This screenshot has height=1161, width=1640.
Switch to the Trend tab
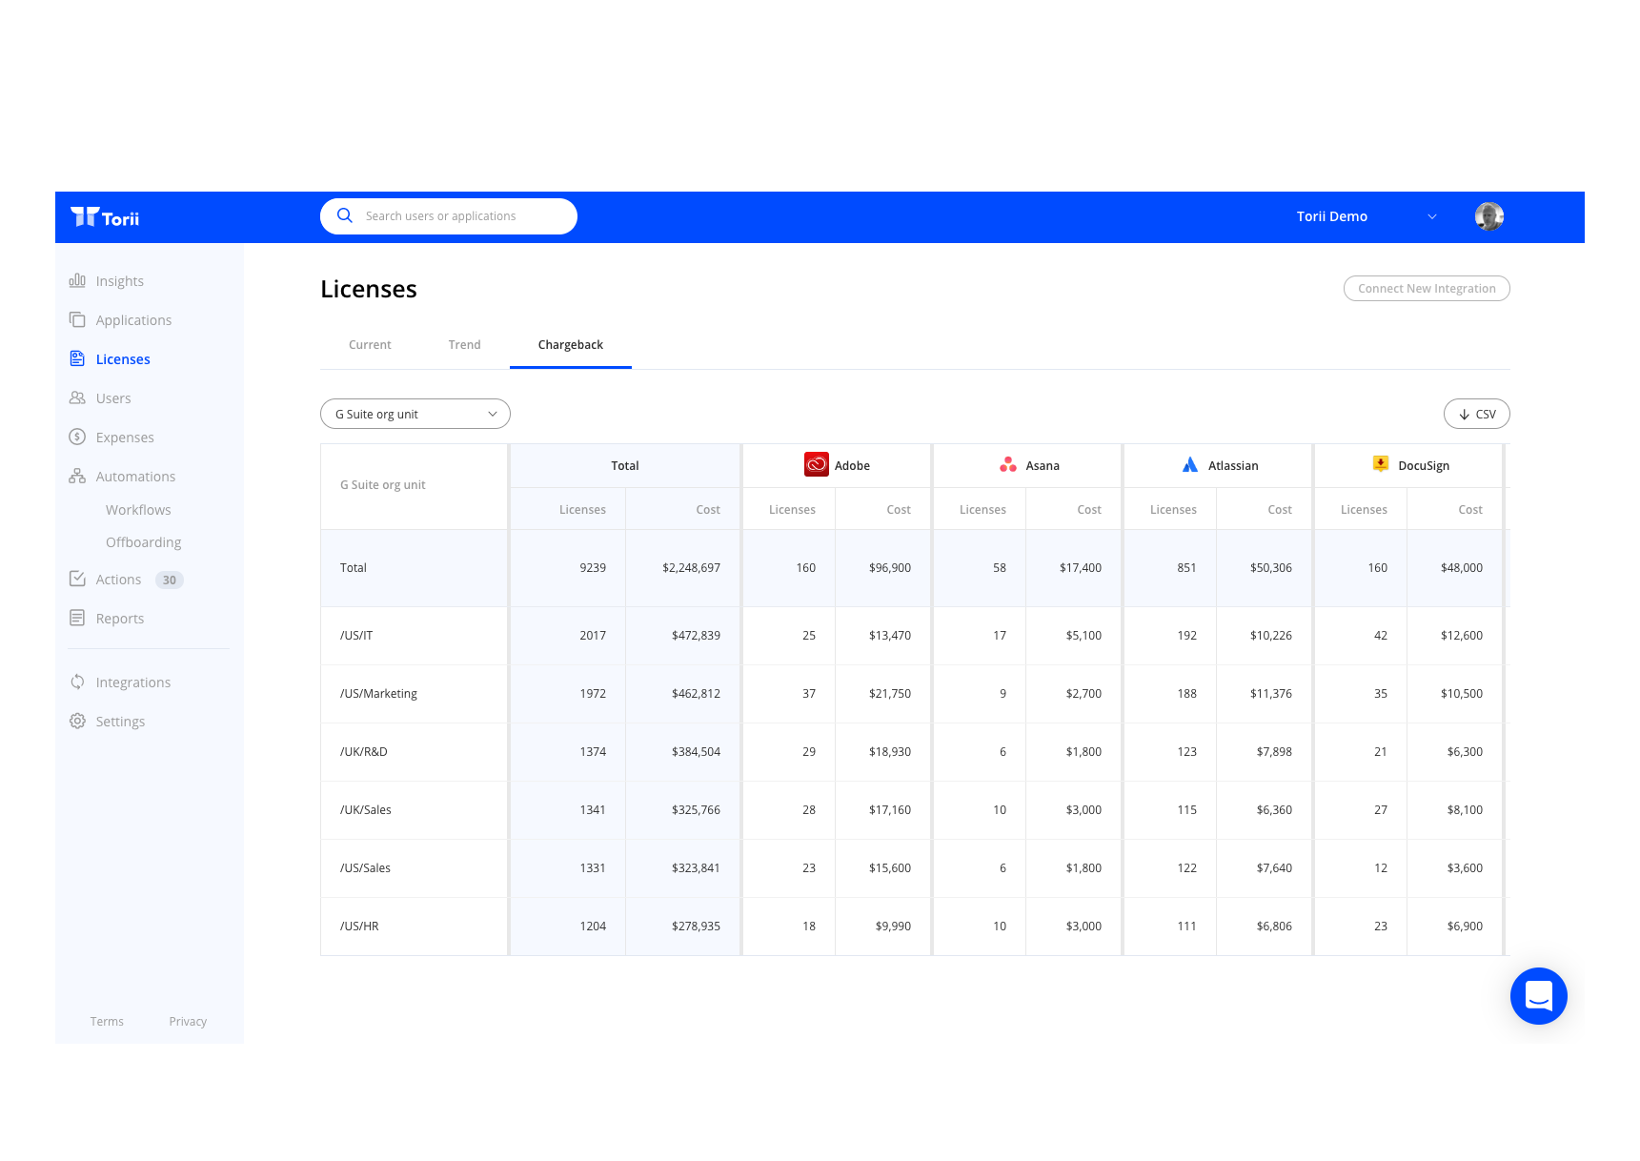[x=465, y=345]
